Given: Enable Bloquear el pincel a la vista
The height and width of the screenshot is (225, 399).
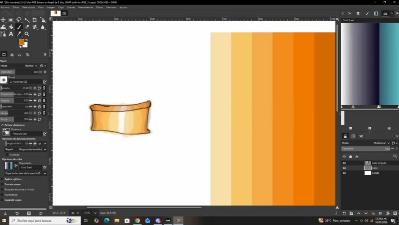Looking at the screenshot, I should click(x=2, y=189).
